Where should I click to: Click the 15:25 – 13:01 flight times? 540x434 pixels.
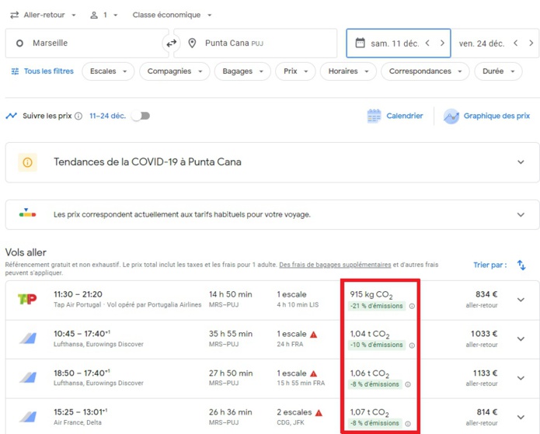click(80, 411)
